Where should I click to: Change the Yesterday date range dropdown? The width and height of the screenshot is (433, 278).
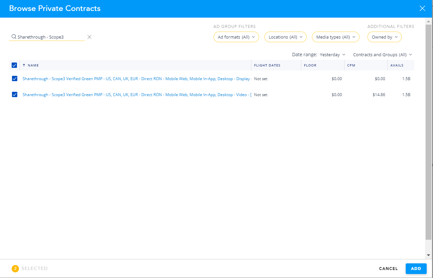tap(333, 55)
